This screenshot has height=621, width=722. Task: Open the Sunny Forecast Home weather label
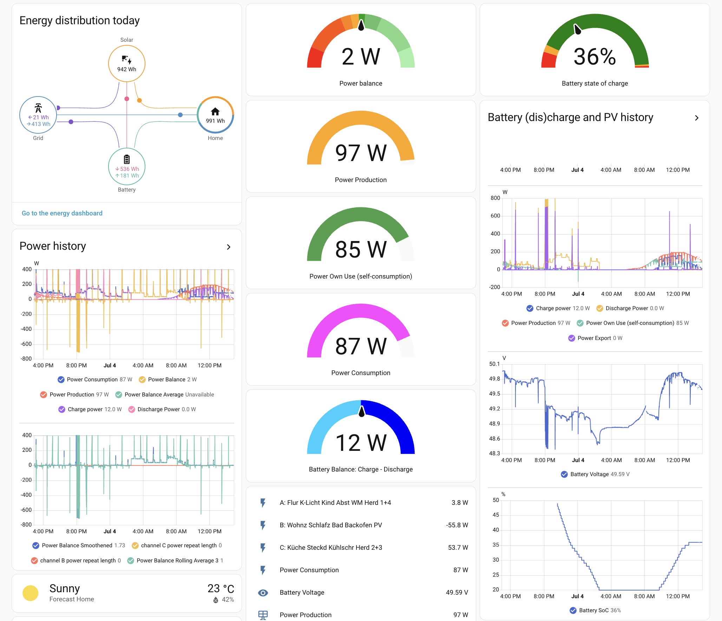[72, 593]
